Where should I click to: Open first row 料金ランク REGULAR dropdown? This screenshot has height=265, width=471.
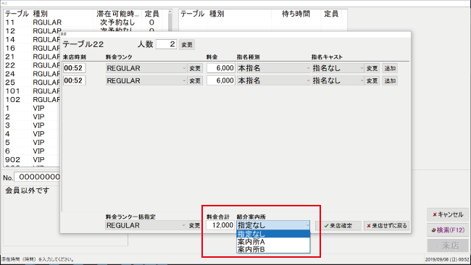click(x=146, y=68)
